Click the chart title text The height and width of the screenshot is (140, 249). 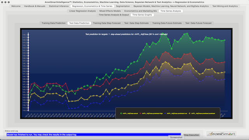[x=126, y=34]
